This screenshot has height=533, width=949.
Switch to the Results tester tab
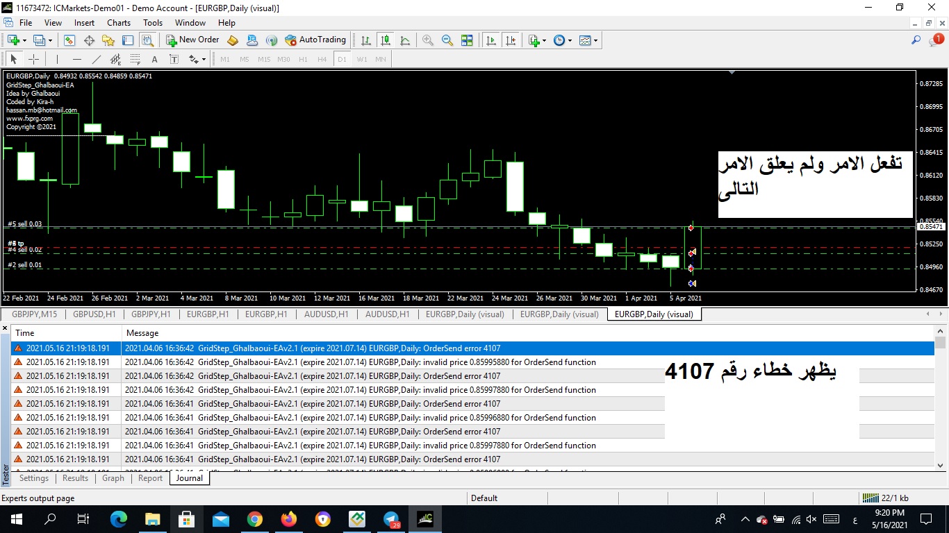75,478
